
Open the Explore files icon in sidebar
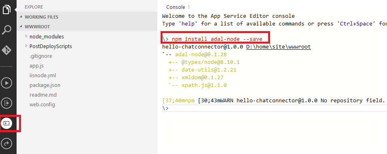point(6,9)
